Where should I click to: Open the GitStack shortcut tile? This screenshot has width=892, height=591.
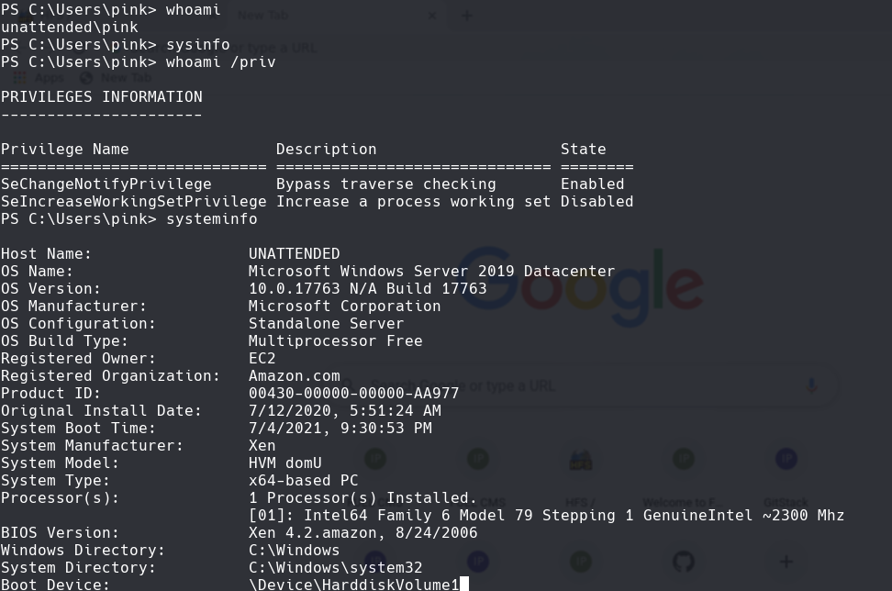pos(786,459)
